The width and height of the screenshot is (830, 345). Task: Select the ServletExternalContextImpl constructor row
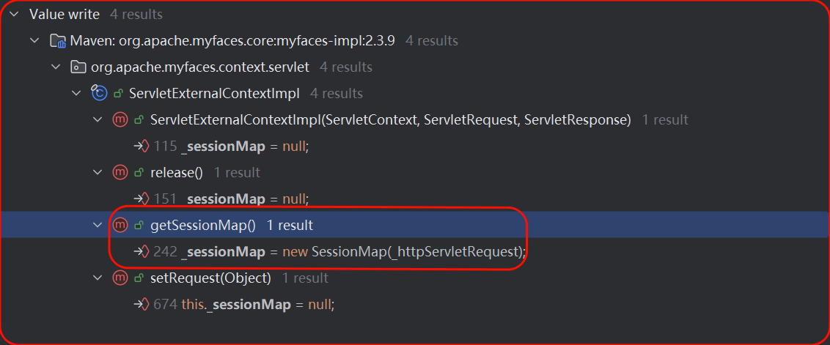tap(390, 119)
